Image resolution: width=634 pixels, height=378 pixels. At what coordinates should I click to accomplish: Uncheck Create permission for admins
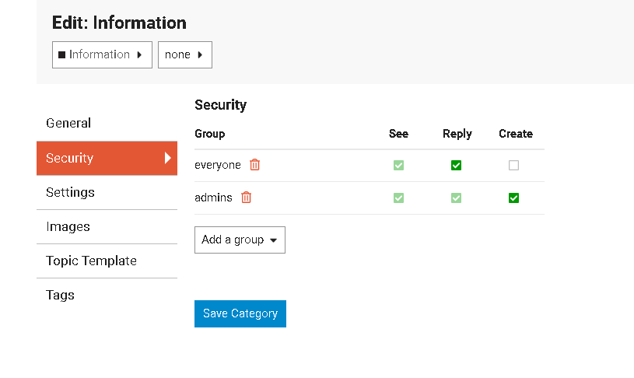514,198
